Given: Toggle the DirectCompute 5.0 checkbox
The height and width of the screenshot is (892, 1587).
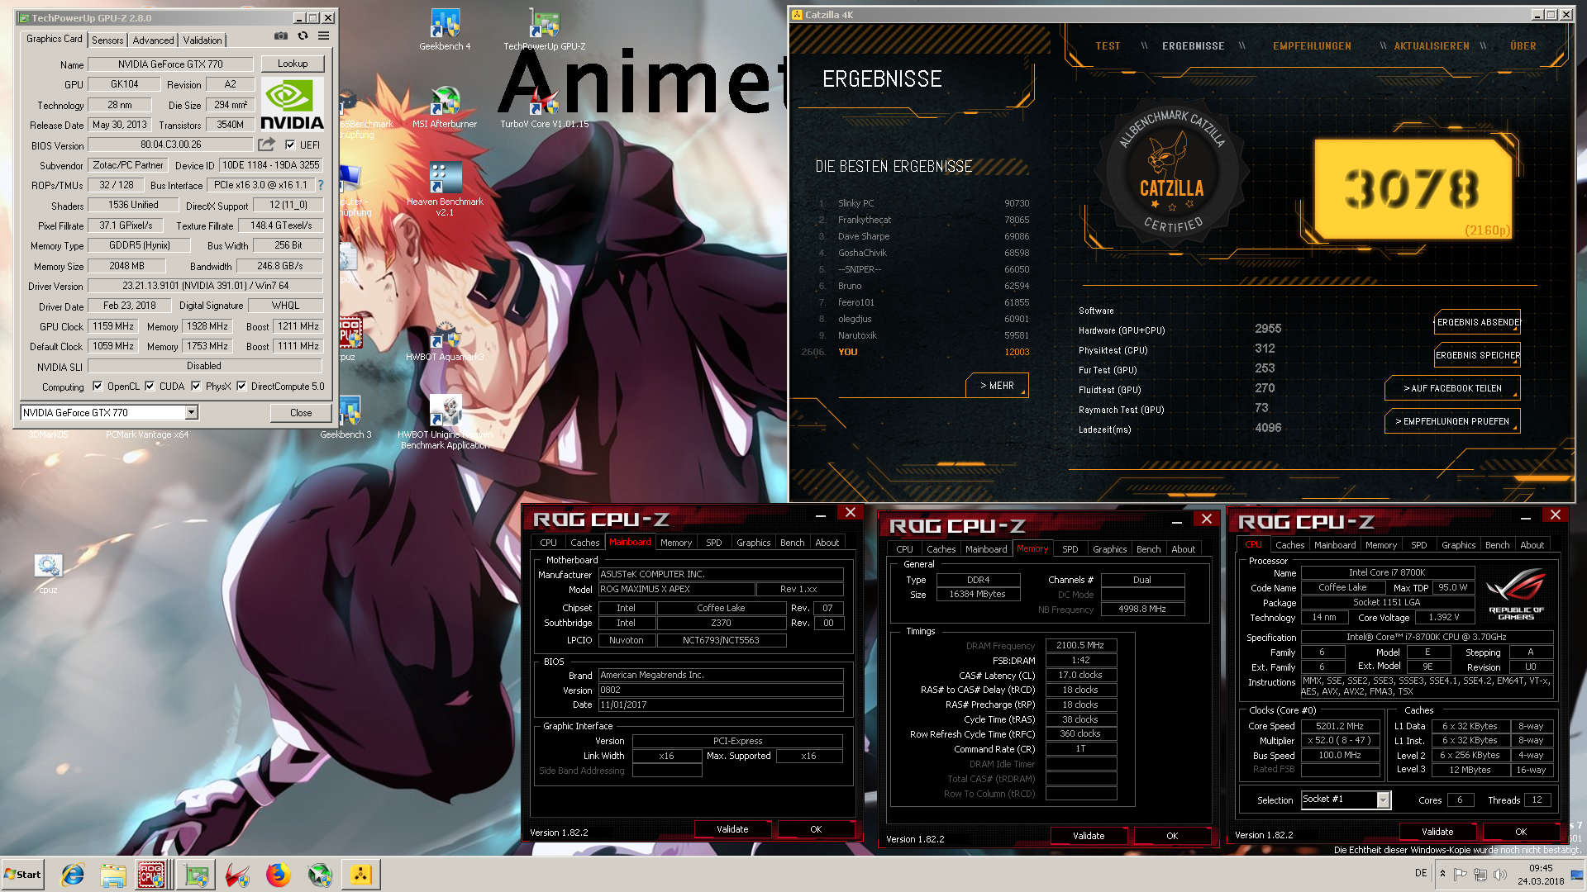Looking at the screenshot, I should pyautogui.click(x=241, y=386).
